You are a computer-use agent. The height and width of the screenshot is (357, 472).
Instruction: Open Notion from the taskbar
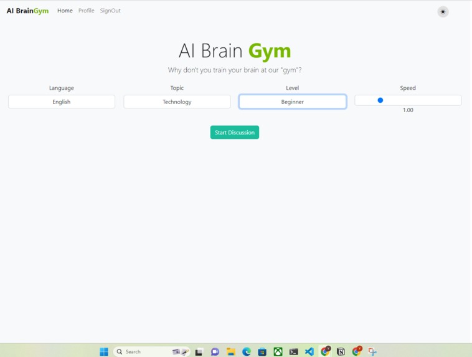(x=341, y=351)
